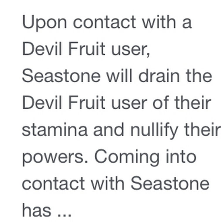The width and height of the screenshot is (221, 222).
Task: Click 'the' following 'drain'
Action: [x=199, y=75]
